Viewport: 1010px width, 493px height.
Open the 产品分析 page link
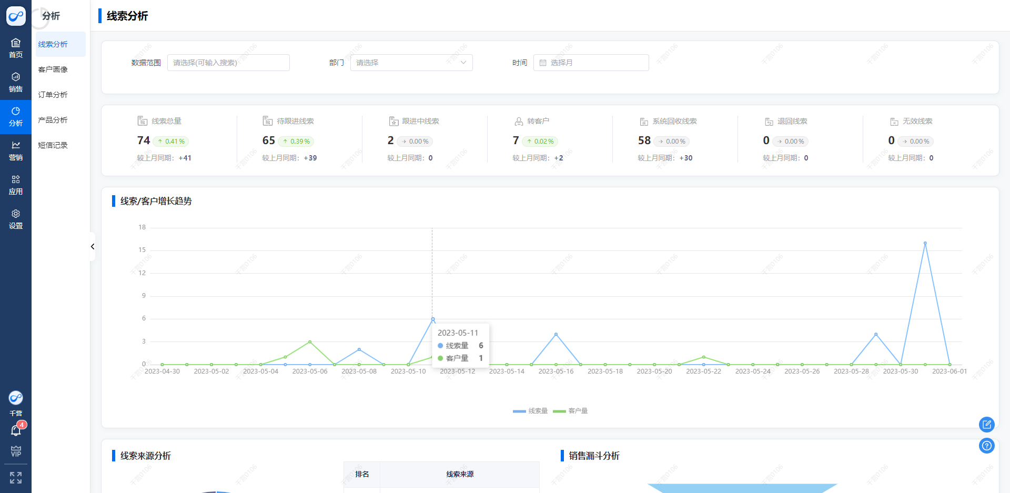pos(53,120)
